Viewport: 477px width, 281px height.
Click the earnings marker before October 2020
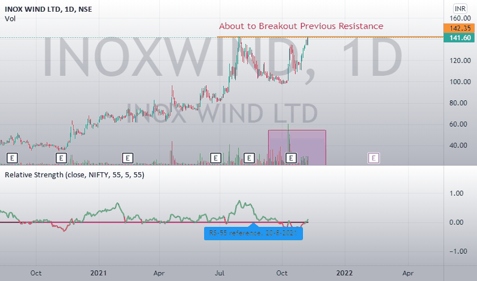point(12,158)
